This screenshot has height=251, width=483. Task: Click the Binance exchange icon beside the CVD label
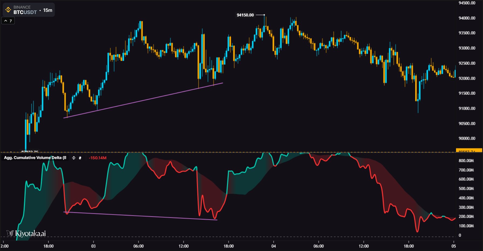pos(74,158)
